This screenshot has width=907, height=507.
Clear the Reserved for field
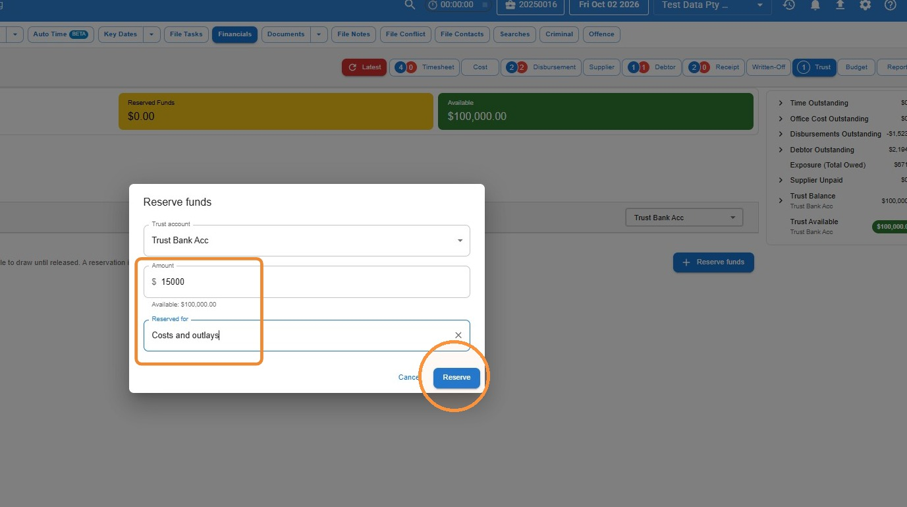(458, 336)
